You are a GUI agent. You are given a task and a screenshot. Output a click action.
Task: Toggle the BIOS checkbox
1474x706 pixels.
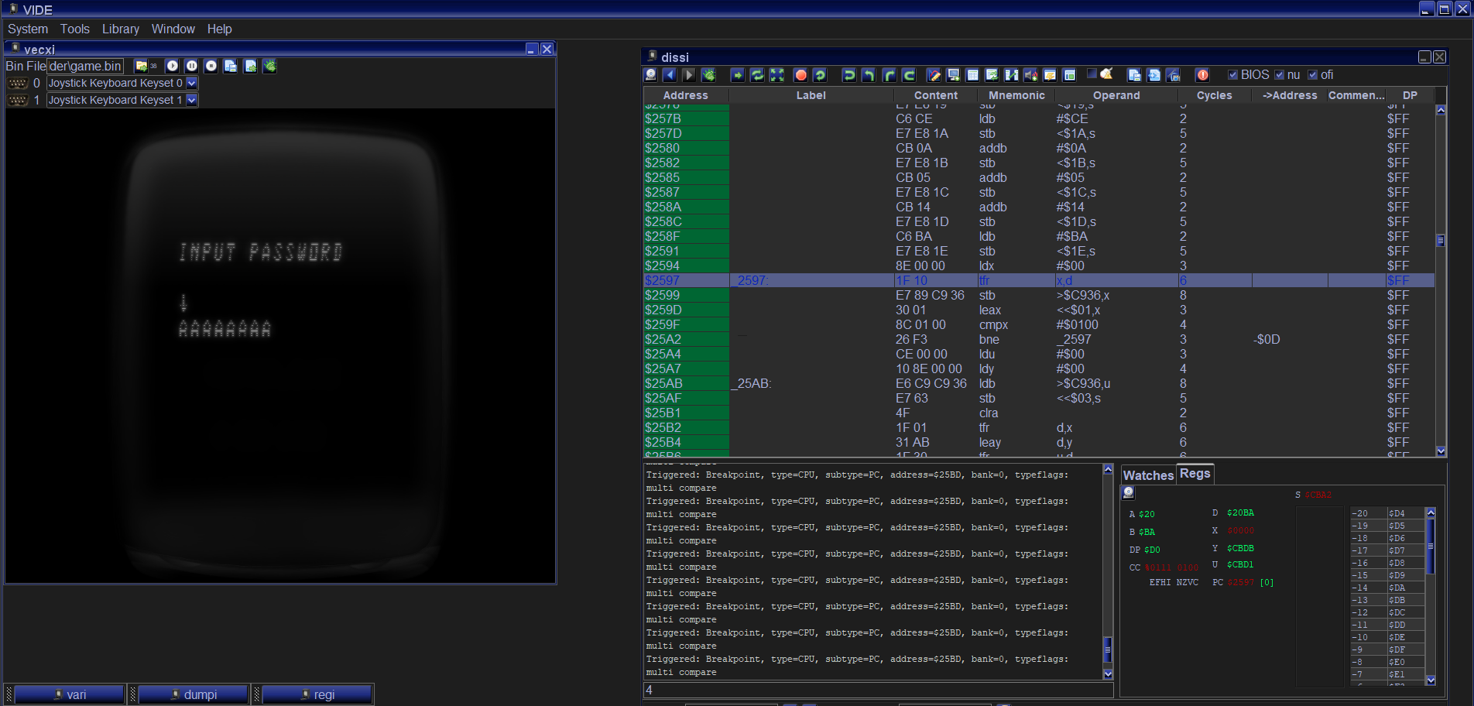tap(1233, 75)
